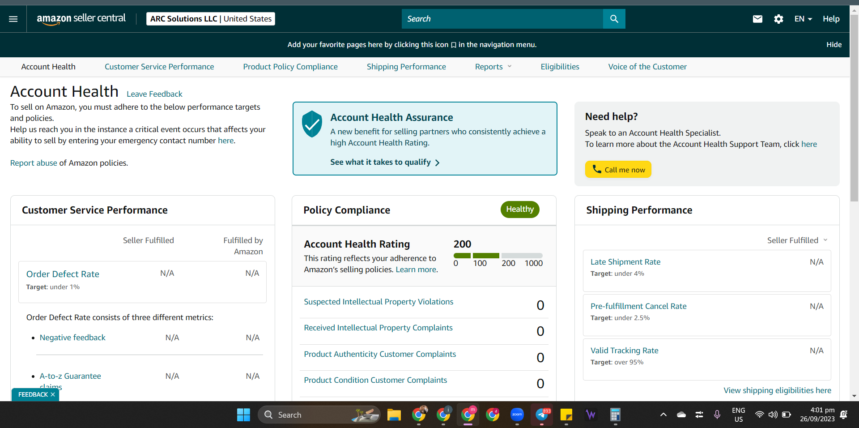Open the Late Shipment Rate link
The height and width of the screenshot is (428, 859).
coord(625,262)
